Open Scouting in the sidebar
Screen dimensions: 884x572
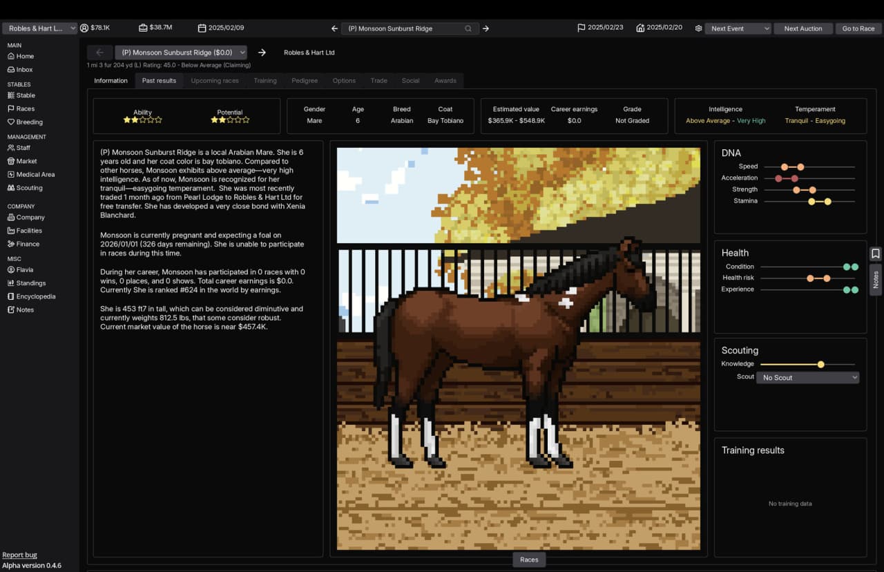pyautogui.click(x=29, y=188)
